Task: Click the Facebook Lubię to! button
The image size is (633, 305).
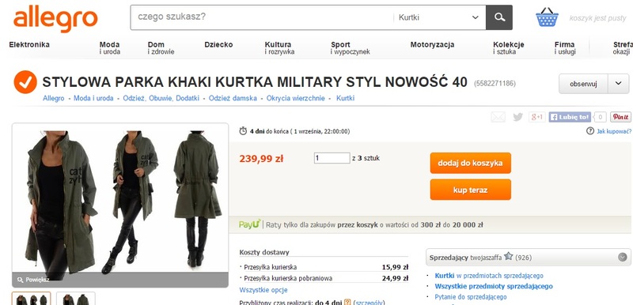Action: (x=570, y=117)
